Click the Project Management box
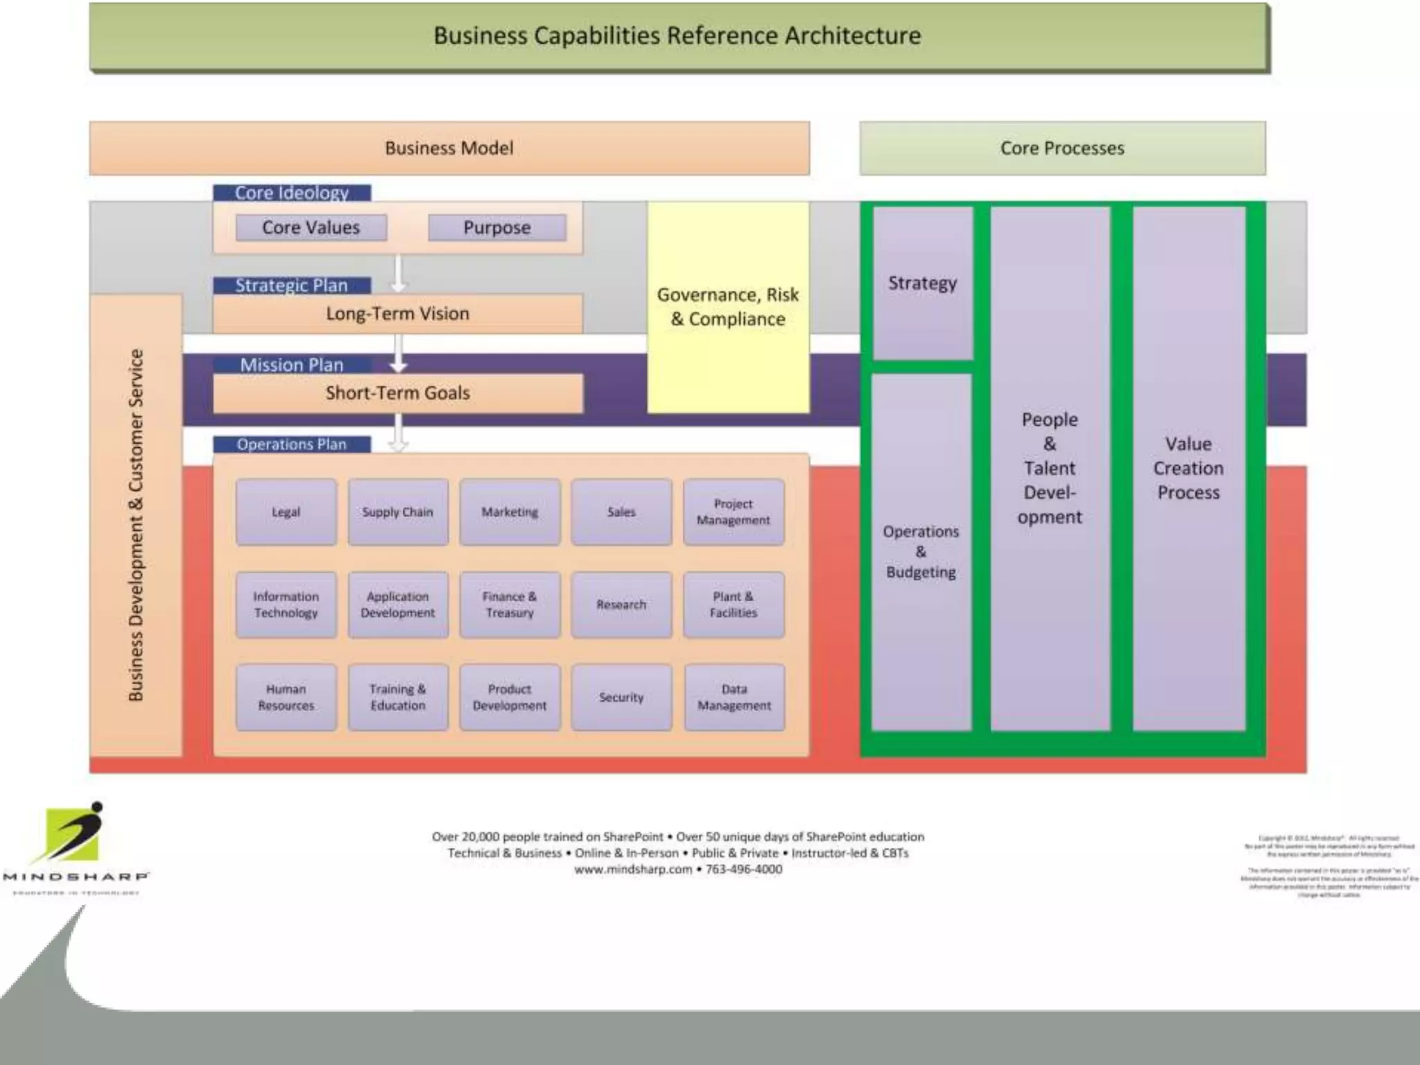The width and height of the screenshot is (1420, 1065). pos(734,512)
